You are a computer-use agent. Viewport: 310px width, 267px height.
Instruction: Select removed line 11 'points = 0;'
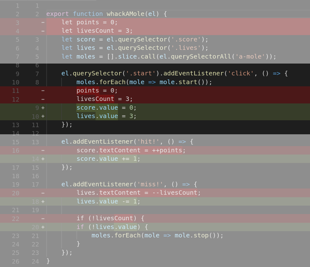(x=155, y=91)
